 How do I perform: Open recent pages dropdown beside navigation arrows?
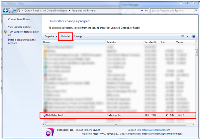click(15, 11)
